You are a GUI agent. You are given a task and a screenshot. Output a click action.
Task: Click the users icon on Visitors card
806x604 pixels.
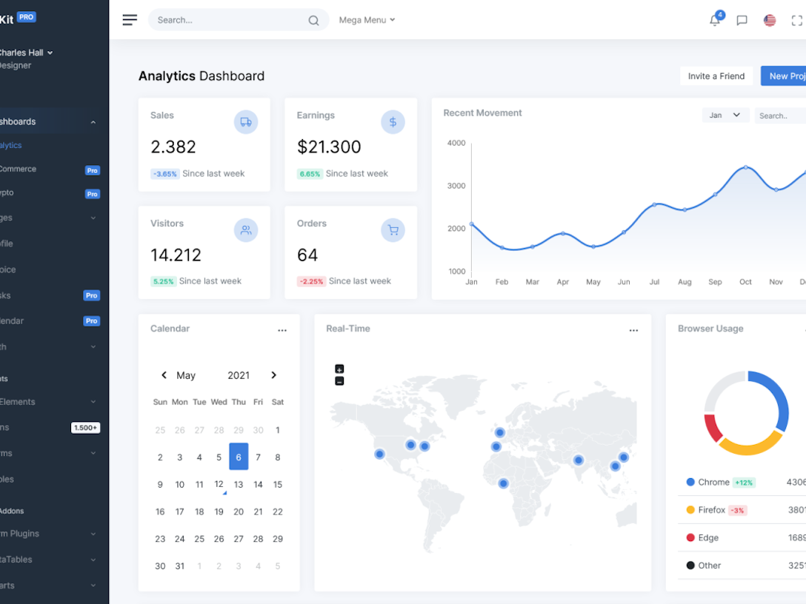pyautogui.click(x=246, y=230)
